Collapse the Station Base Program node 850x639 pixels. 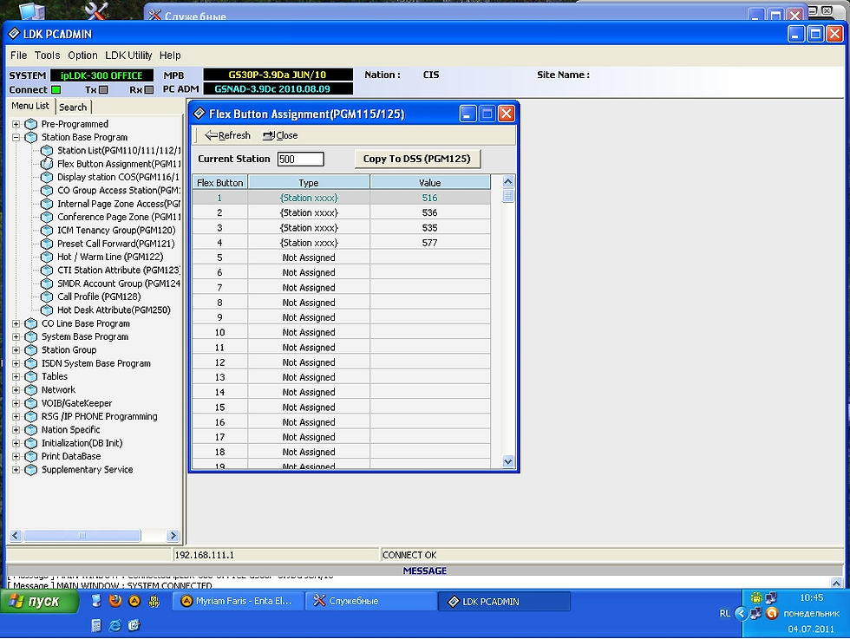tap(16, 138)
